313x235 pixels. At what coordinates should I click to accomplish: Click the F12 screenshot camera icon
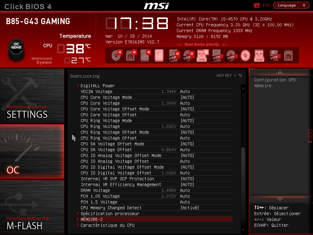click(256, 6)
